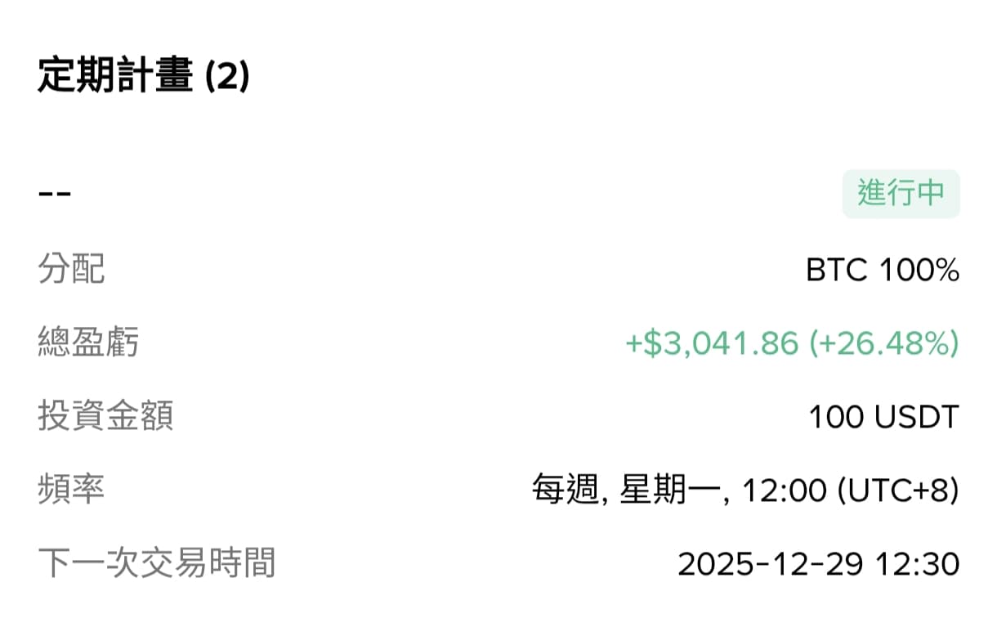This screenshot has width=997, height=636.
Task: Click the total profit +$3,041.86 figure
Action: (710, 343)
